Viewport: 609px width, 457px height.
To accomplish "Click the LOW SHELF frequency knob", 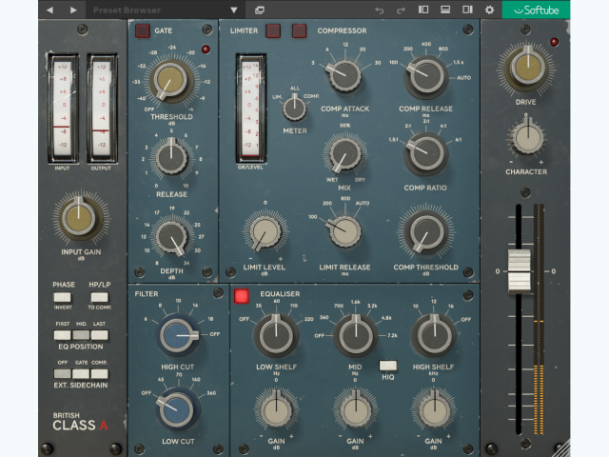I will point(276,336).
